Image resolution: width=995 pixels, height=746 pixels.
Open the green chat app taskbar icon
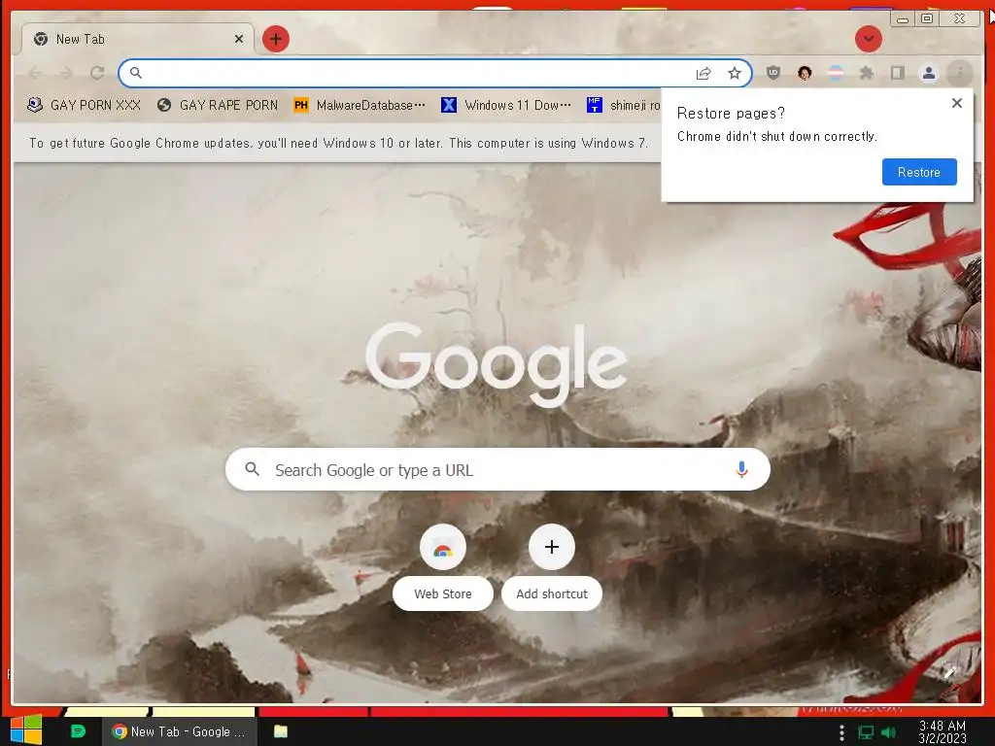pos(78,731)
